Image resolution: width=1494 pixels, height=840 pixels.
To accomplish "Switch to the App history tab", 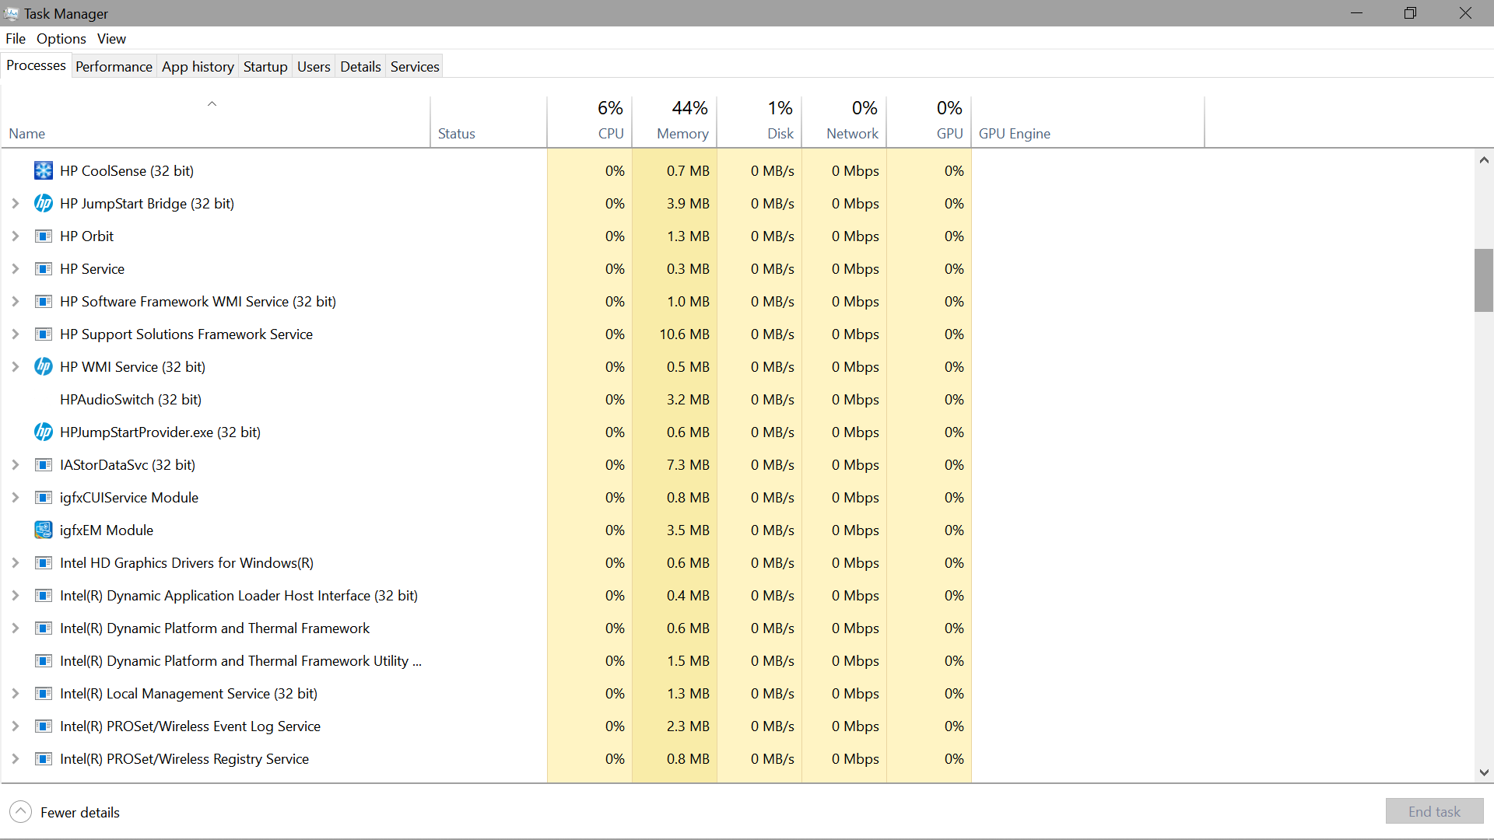I will click(198, 67).
